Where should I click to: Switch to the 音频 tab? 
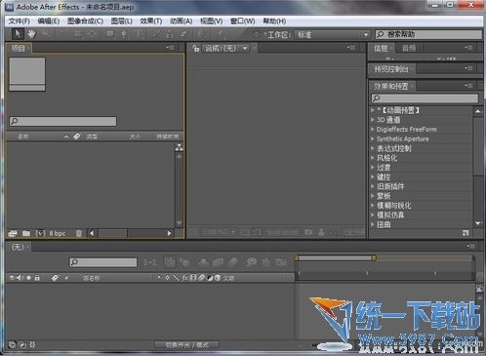(x=409, y=49)
